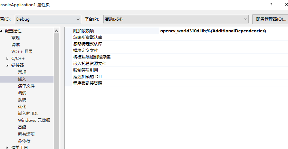Click the 强制符号引用 property row
Viewport: 288px width, 149px height.
(x=176, y=70)
